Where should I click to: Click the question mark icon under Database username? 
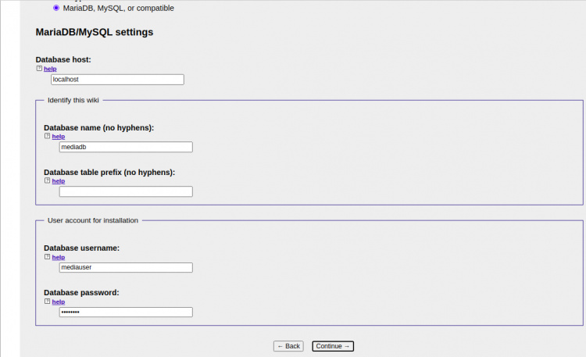pyautogui.click(x=47, y=256)
